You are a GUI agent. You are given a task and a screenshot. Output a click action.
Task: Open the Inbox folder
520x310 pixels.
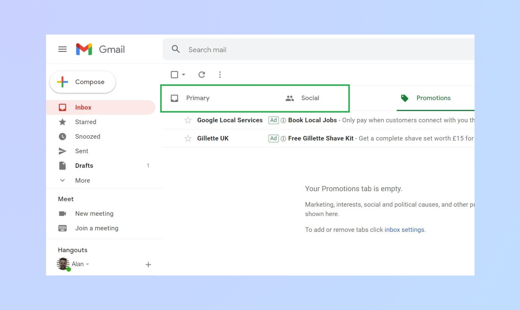click(x=101, y=107)
